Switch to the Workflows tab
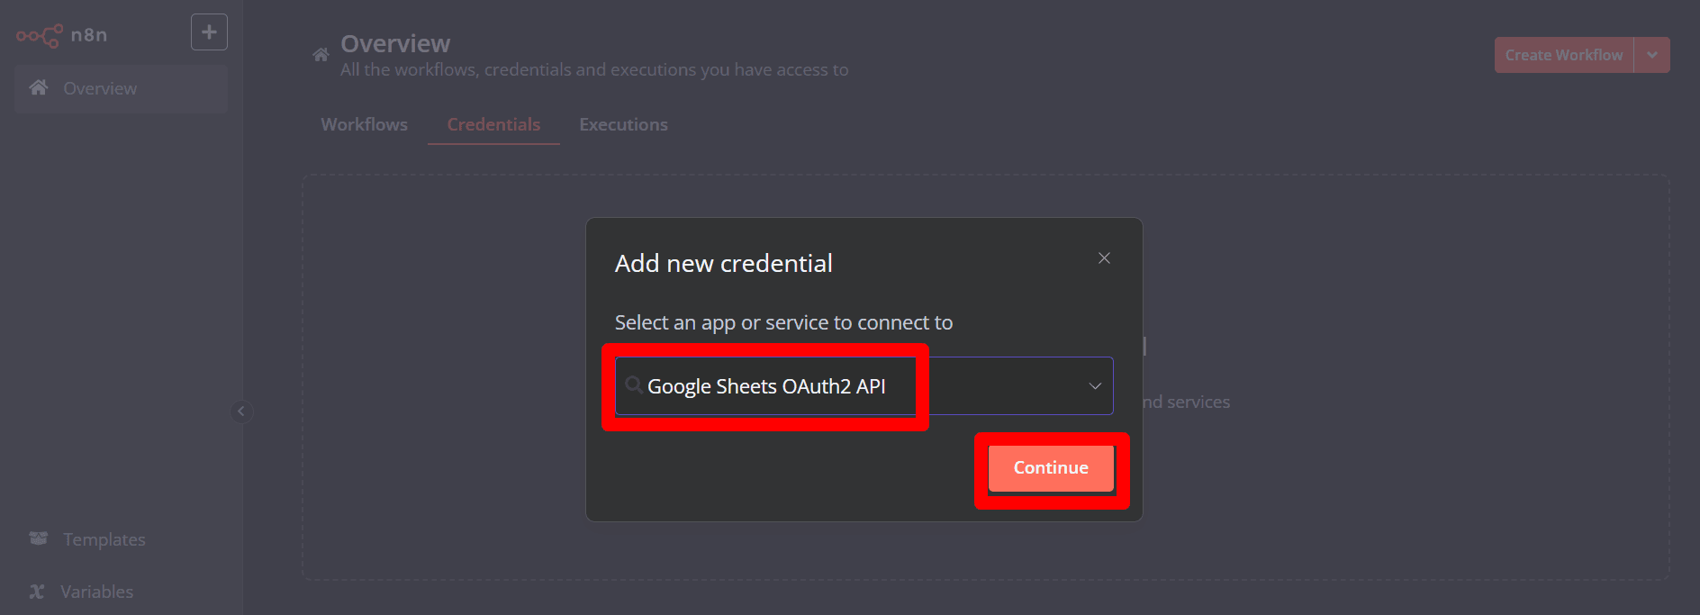 click(364, 124)
